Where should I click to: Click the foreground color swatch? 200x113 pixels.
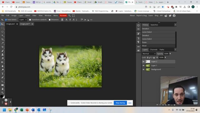click(2, 96)
